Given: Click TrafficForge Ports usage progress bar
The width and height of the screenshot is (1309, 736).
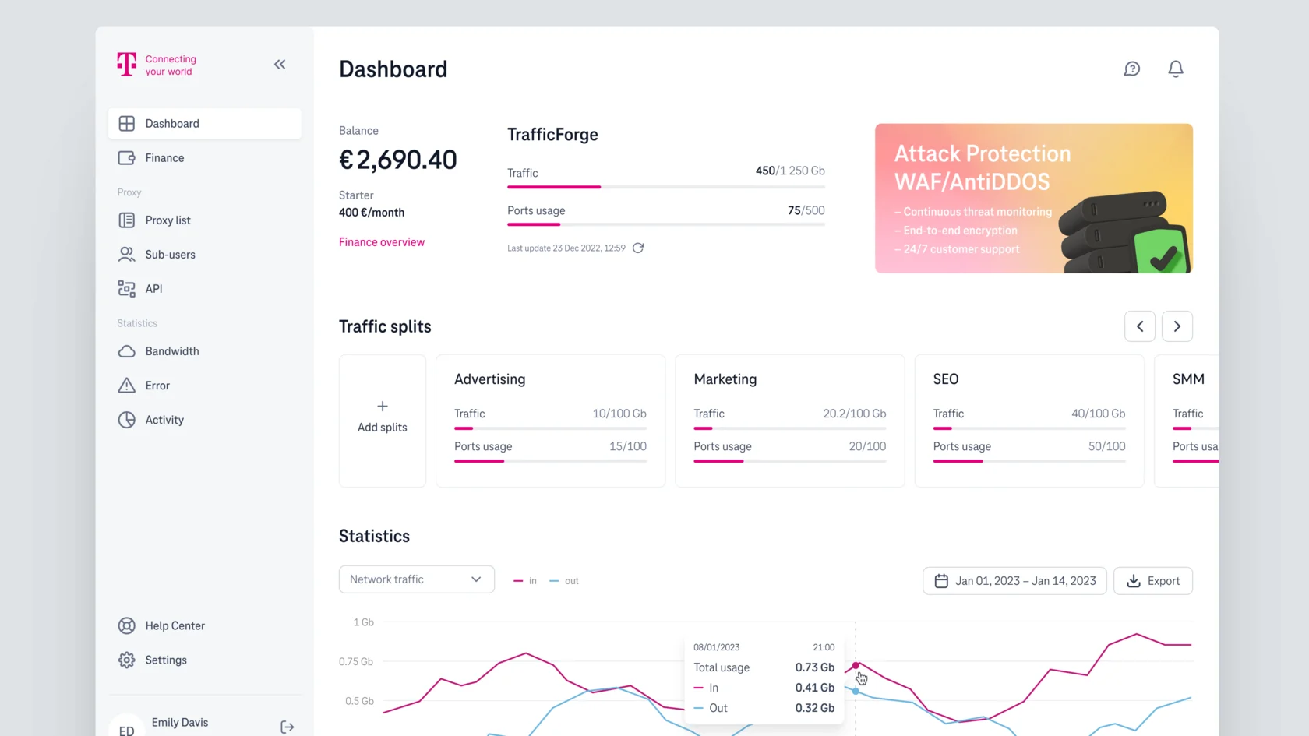Looking at the screenshot, I should tap(666, 224).
